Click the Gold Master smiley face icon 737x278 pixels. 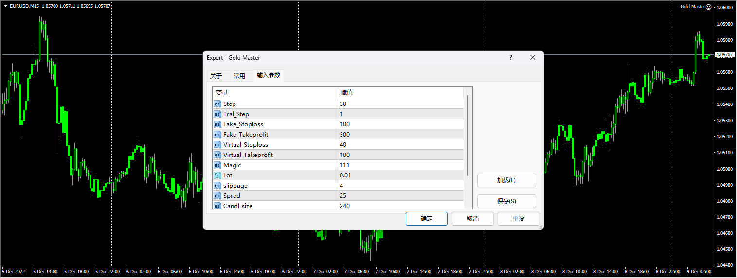708,7
